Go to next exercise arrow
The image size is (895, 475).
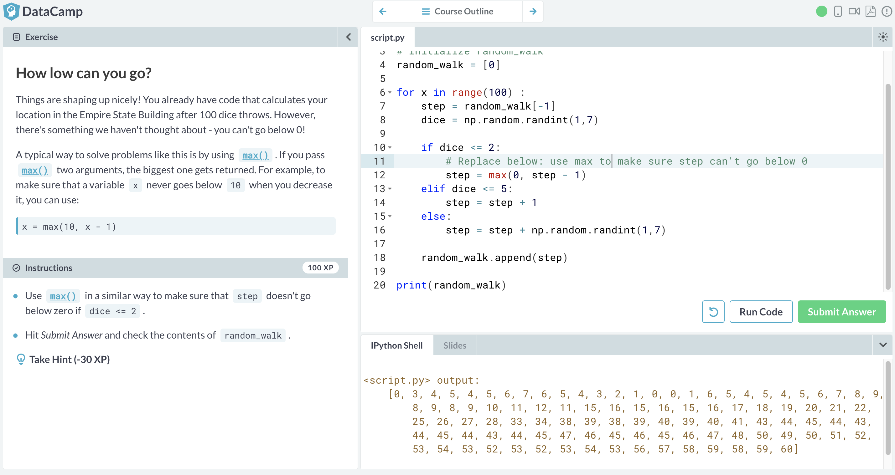tap(533, 12)
